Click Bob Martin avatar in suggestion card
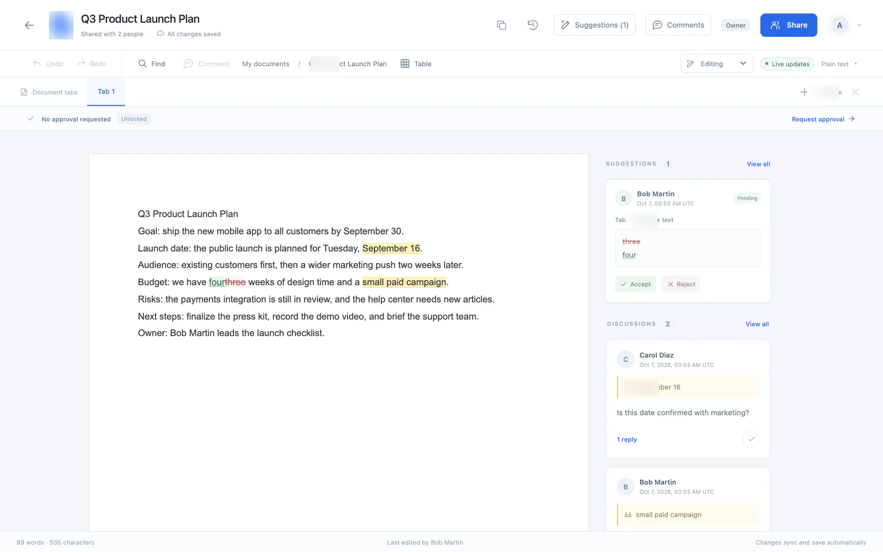Image resolution: width=883 pixels, height=552 pixels. tap(624, 199)
